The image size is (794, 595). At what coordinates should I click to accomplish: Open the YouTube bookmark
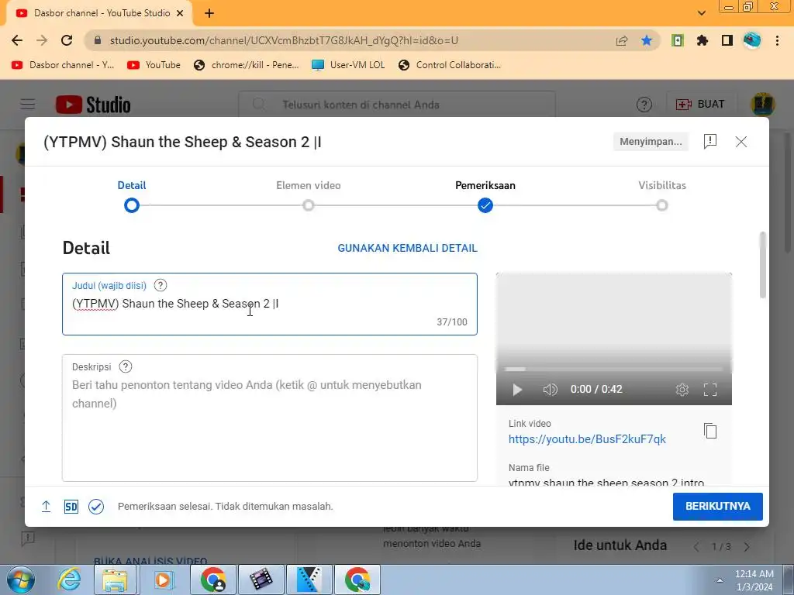[x=154, y=65]
